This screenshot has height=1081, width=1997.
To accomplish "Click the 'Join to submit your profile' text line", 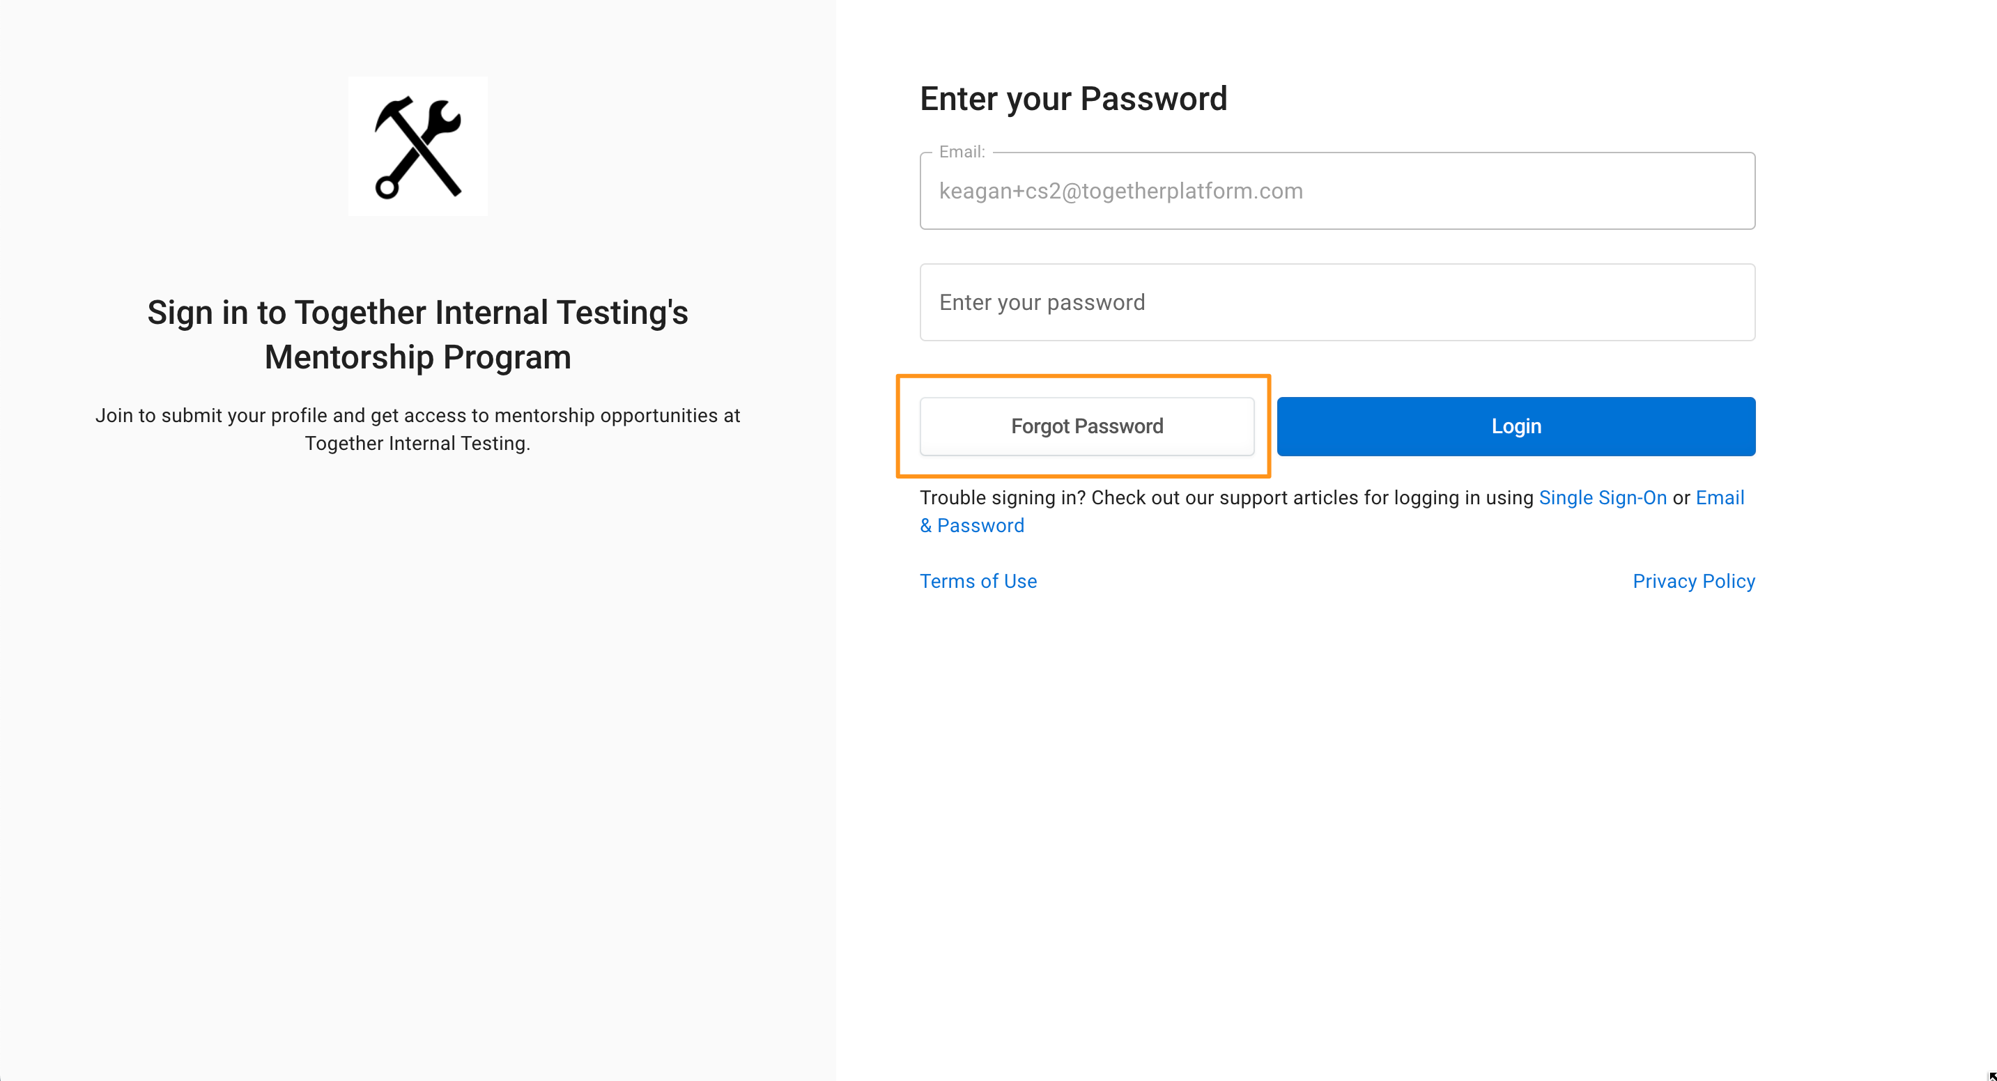I will pyautogui.click(x=418, y=415).
